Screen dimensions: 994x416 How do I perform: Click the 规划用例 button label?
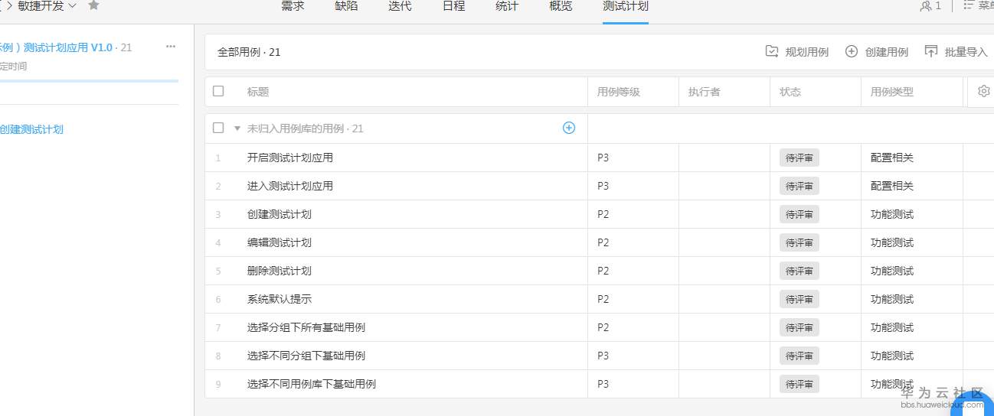click(x=807, y=52)
